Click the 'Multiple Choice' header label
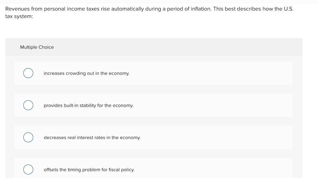 (37, 47)
